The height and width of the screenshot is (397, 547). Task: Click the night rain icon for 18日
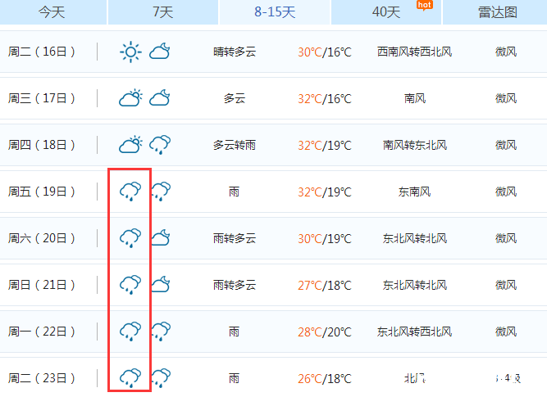pos(160,145)
